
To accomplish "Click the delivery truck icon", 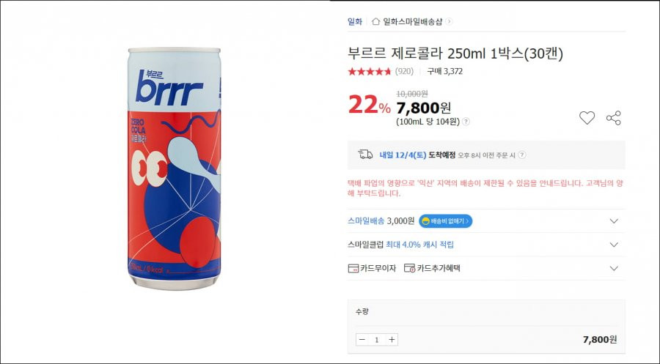I will (365, 155).
